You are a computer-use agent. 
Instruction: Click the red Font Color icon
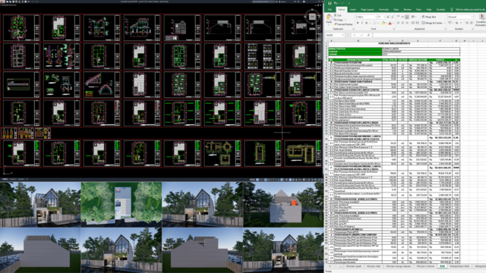point(390,23)
